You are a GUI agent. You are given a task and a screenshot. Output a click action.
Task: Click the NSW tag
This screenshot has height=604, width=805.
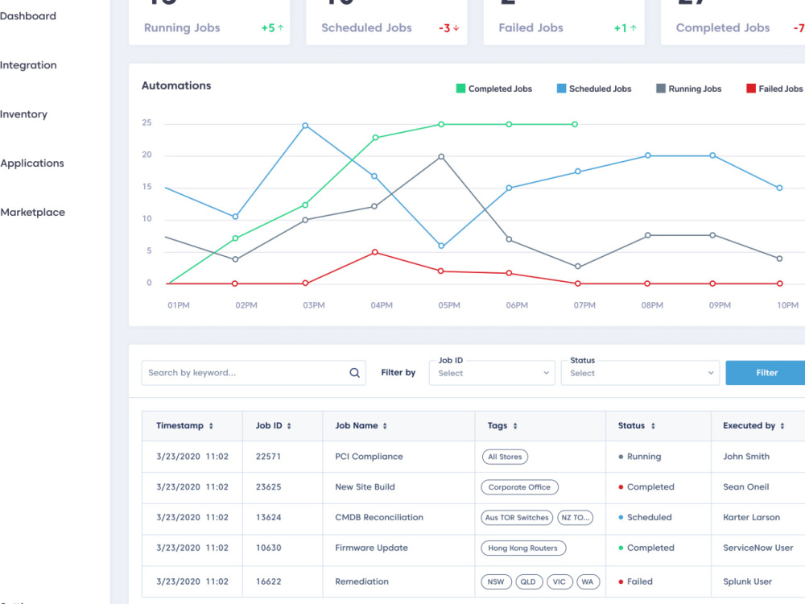496,582
